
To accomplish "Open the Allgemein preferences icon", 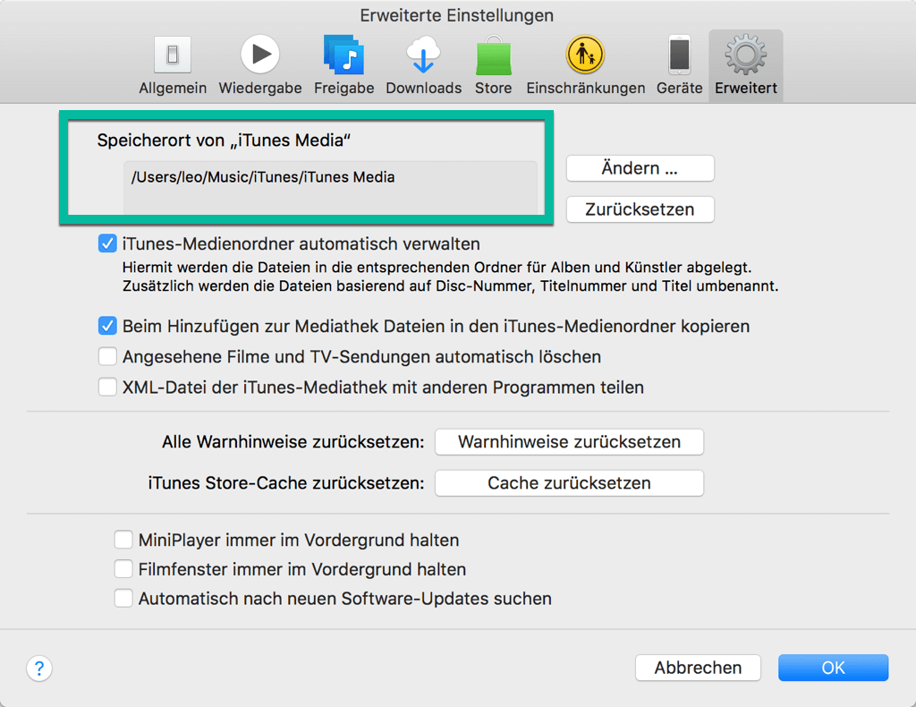I will (x=173, y=55).
